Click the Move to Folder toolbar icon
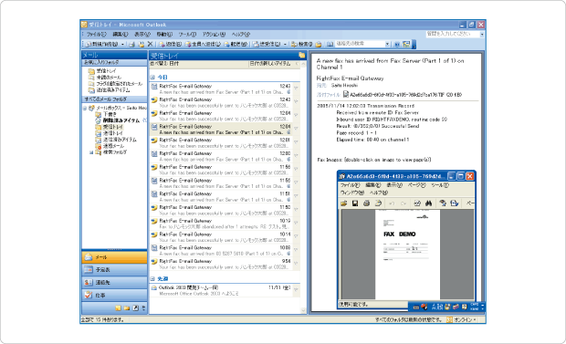 141,44
